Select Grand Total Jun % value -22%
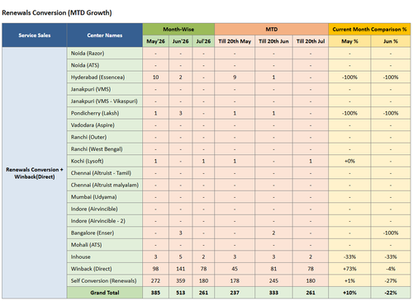This screenshot has height=301, width=413. point(391,293)
